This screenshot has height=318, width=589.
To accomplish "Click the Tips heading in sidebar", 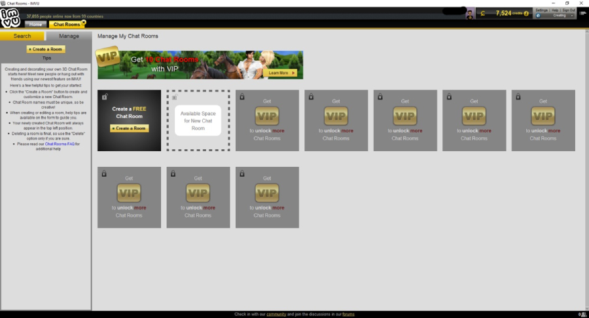I will (x=46, y=58).
